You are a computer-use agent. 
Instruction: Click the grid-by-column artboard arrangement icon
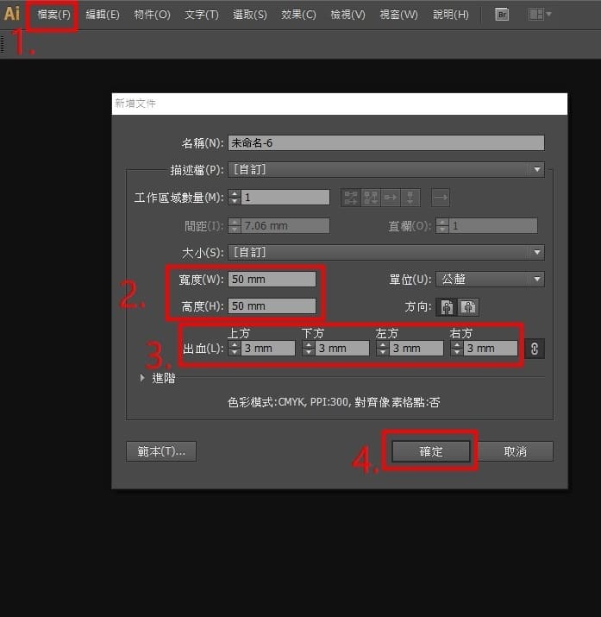point(370,198)
